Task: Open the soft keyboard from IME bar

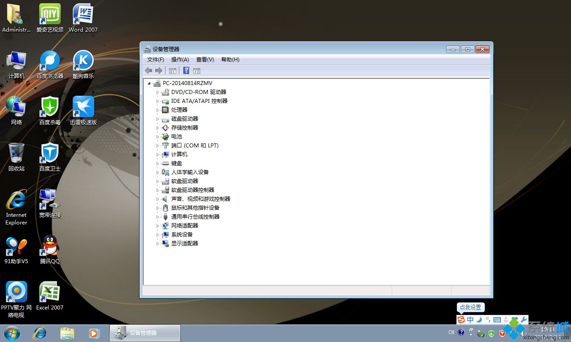Action: (x=497, y=320)
